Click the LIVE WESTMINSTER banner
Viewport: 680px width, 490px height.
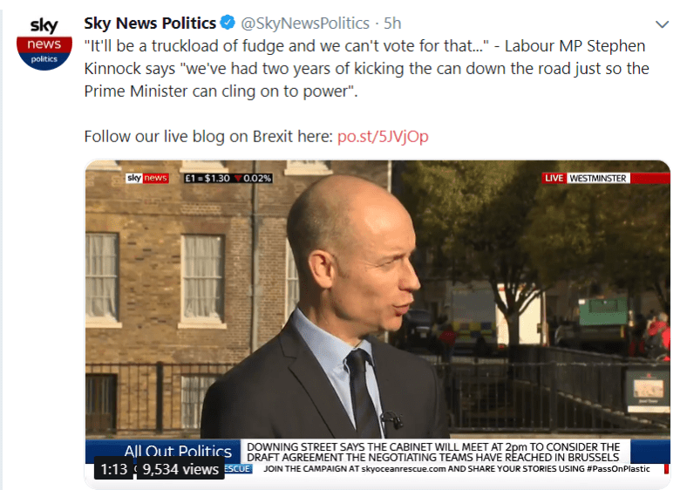[586, 178]
